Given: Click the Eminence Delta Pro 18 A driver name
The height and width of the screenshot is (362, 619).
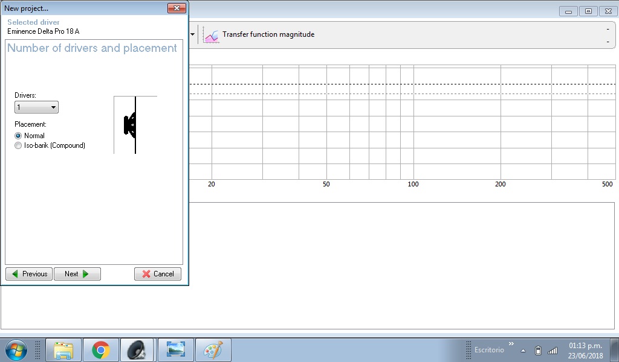Looking at the screenshot, I should (44, 31).
